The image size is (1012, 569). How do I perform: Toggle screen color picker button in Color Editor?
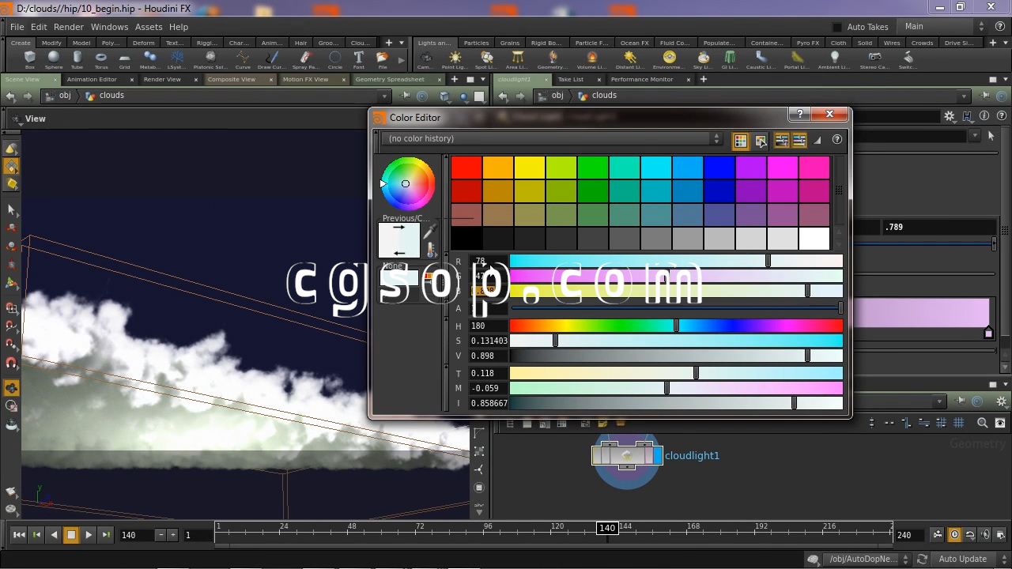pyautogui.click(x=760, y=140)
